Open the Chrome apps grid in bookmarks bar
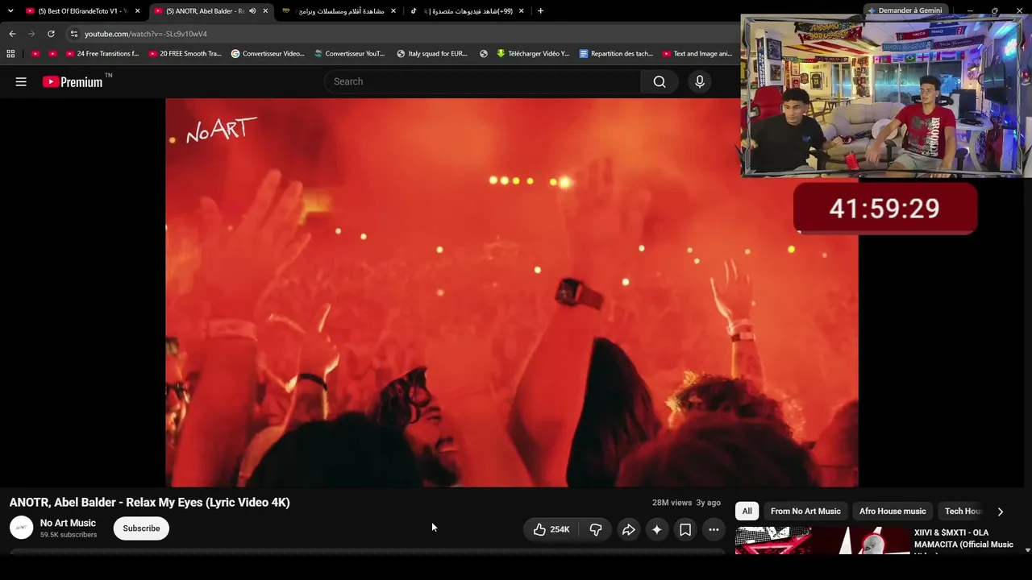Image resolution: width=1032 pixels, height=580 pixels. [10, 54]
